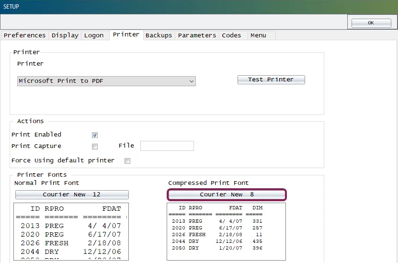Open the Microsoft Print to PDF dropdown
This screenshot has width=398, height=263.
pos(106,81)
